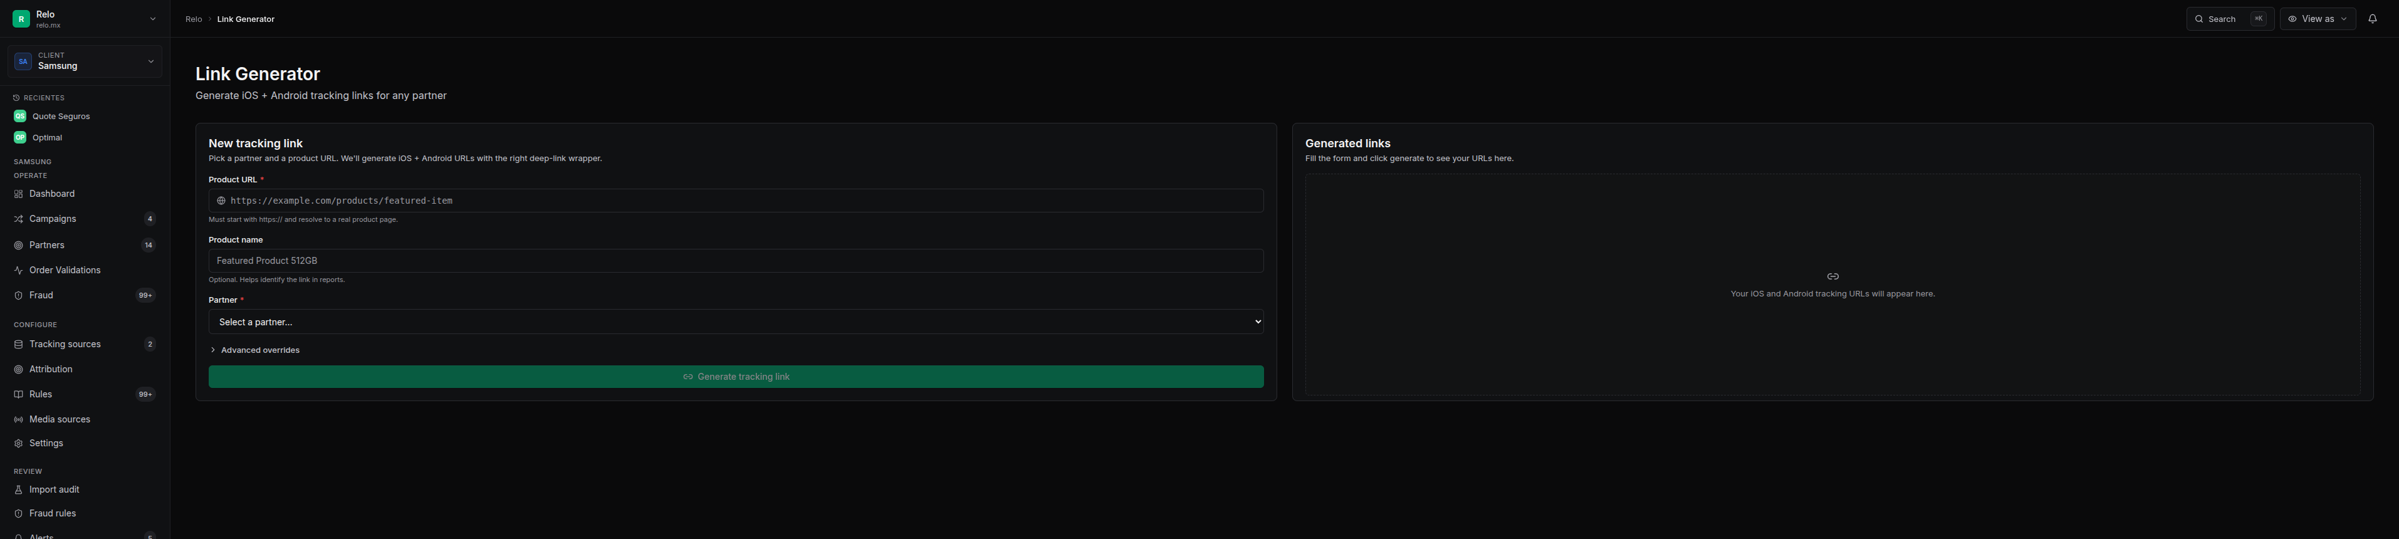Open Rules page
The height and width of the screenshot is (539, 2399).
85,395
